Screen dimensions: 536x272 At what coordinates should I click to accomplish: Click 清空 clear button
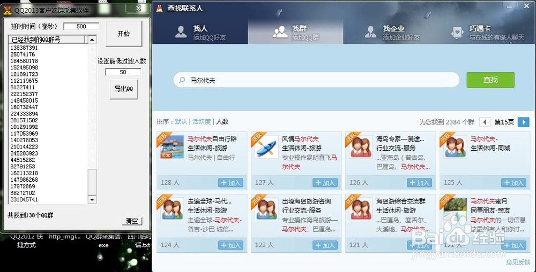(x=132, y=221)
